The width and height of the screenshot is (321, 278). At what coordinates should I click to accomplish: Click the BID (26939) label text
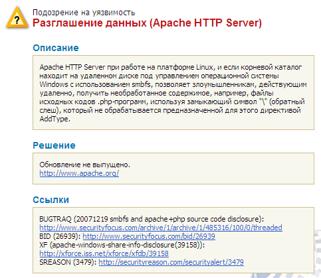pos(60,236)
